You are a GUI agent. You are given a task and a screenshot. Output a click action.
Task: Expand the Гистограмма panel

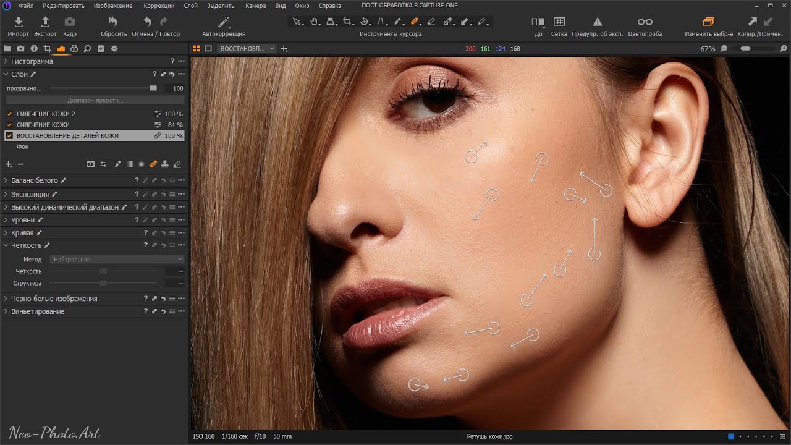pyautogui.click(x=6, y=61)
